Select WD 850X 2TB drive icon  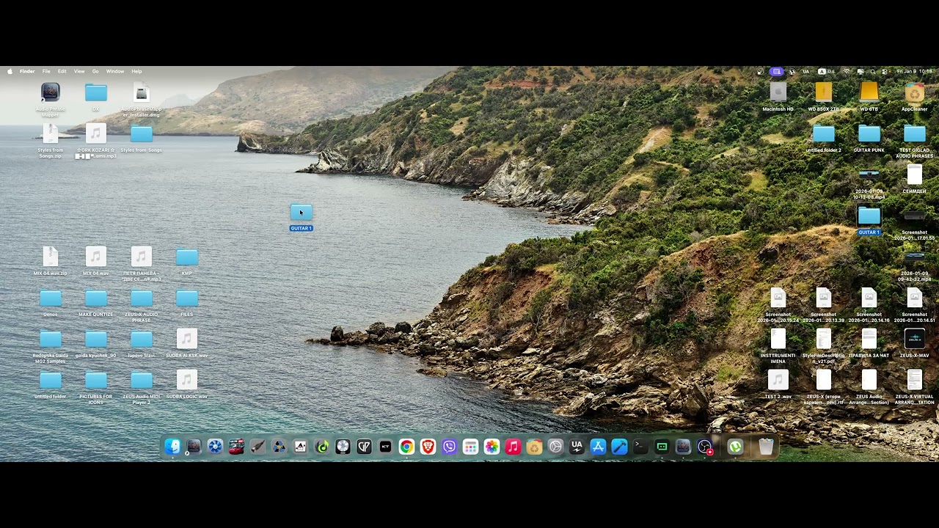824,92
